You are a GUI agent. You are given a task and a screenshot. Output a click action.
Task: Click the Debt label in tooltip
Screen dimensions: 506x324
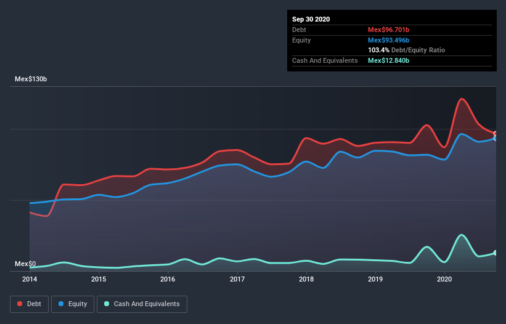pos(299,30)
